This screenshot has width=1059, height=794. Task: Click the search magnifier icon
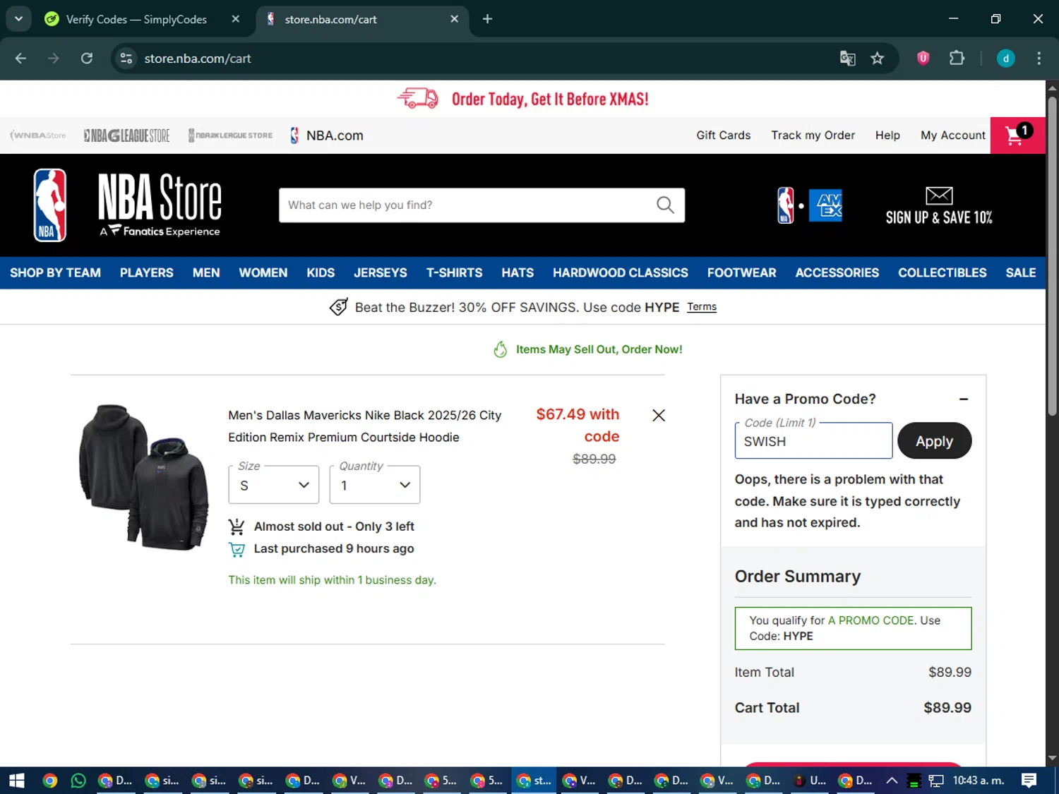[x=665, y=205]
